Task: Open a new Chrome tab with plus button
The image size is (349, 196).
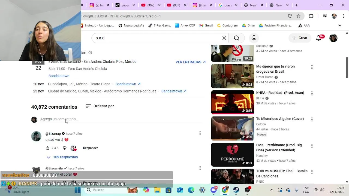Action: 296,5
